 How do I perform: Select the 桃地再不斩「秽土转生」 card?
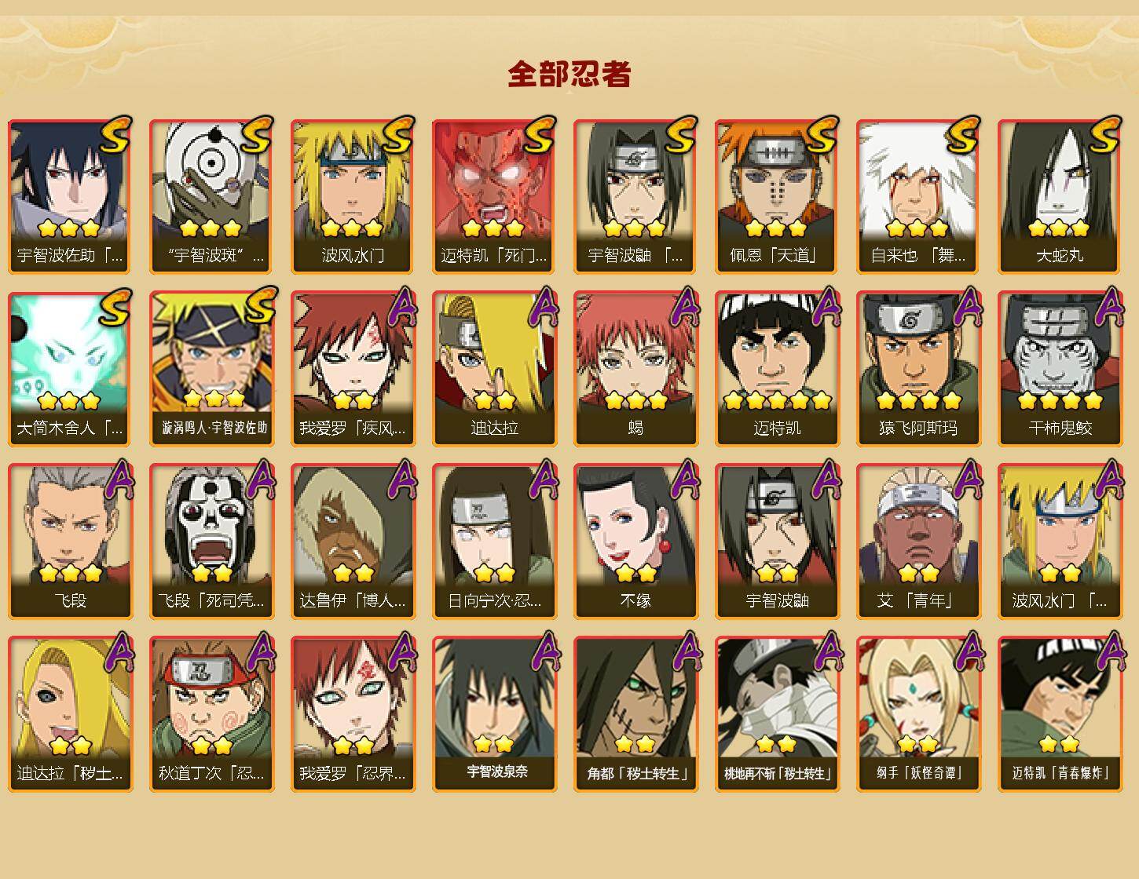tap(777, 714)
